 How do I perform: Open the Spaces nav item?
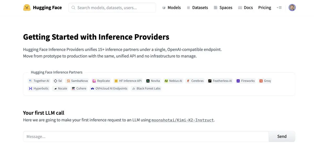point(223,8)
